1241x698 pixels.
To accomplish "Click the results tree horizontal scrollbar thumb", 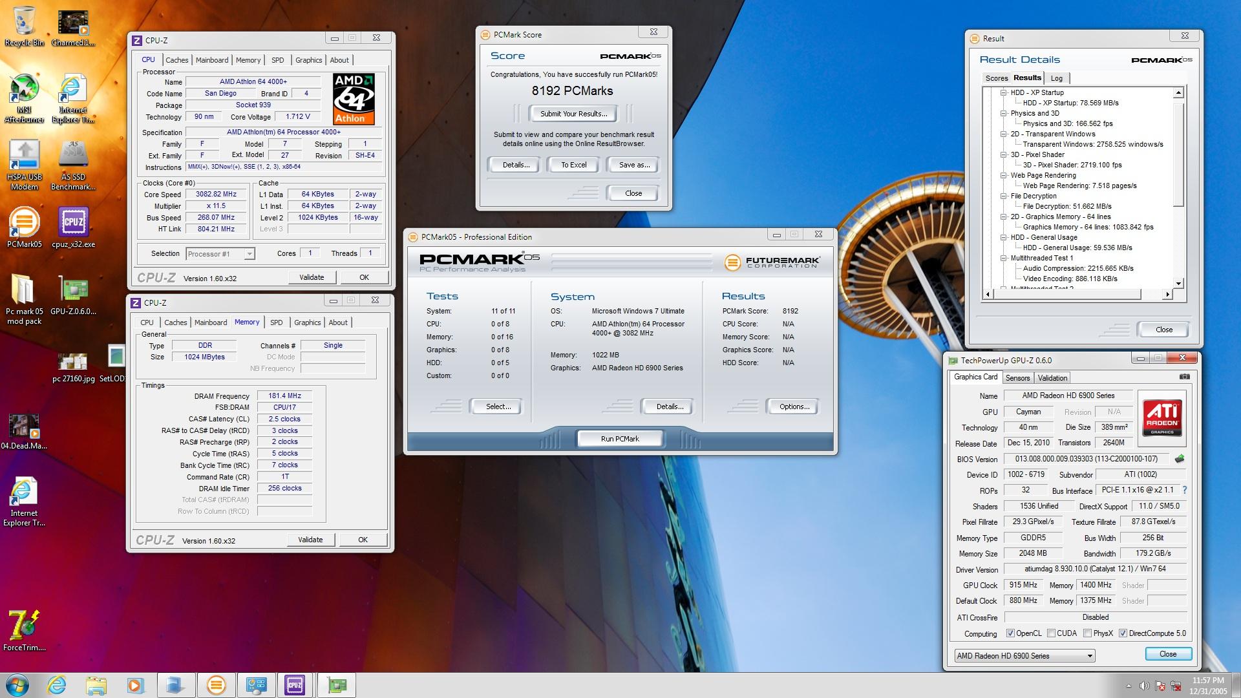I will coord(1067,295).
